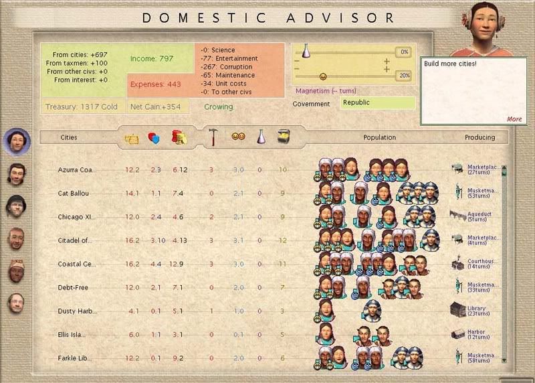Click Debt-Free's Musketman production icon
Screen dimensions: 535x383
click(x=458, y=286)
